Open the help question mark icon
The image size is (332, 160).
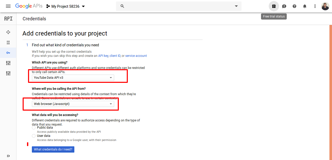pyautogui.click(x=294, y=6)
